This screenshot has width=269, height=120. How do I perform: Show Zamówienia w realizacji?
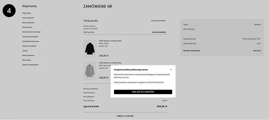click(x=31, y=32)
